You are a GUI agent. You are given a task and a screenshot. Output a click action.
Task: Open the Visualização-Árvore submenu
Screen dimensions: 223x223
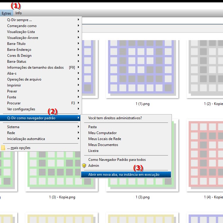[x=41, y=38]
